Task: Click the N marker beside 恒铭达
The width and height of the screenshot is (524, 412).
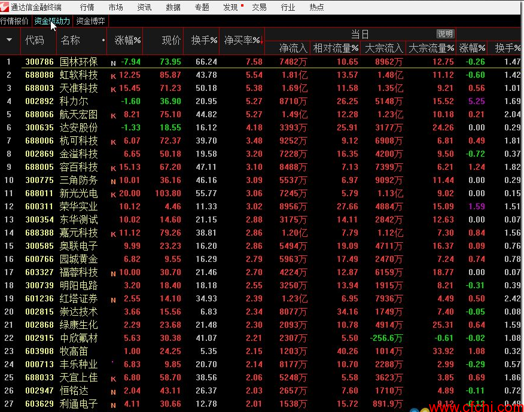Action: [x=113, y=392]
